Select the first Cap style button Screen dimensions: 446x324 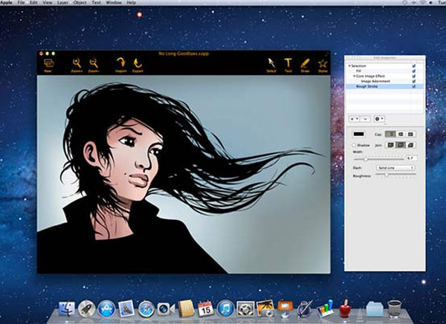click(x=390, y=134)
